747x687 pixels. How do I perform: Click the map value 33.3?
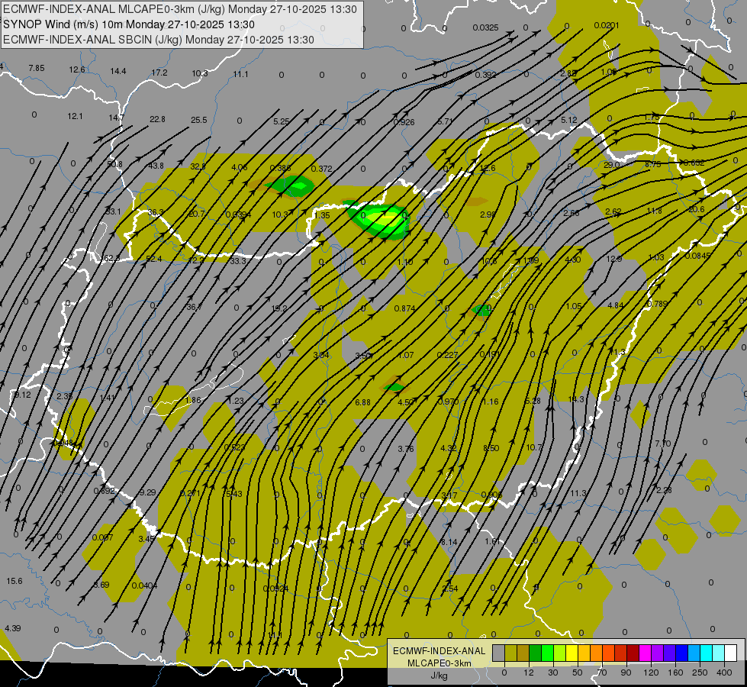coord(238,261)
